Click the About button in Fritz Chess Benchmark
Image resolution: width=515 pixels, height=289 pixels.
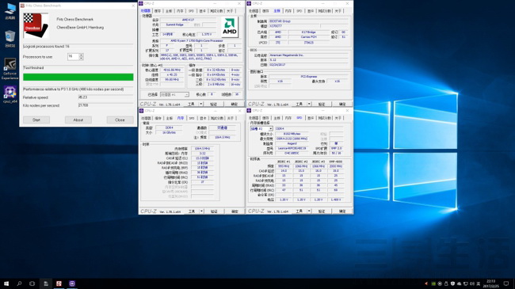(x=78, y=120)
